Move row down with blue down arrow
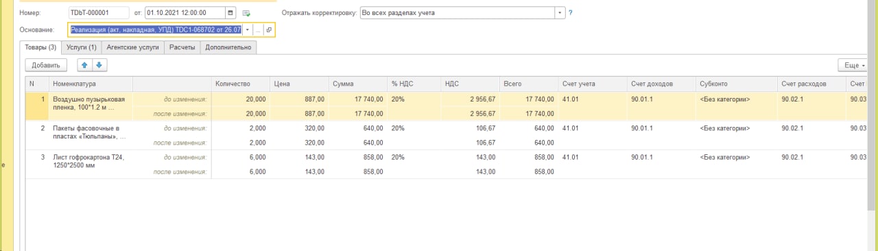Screen dimensions: 878x251 pos(99,65)
